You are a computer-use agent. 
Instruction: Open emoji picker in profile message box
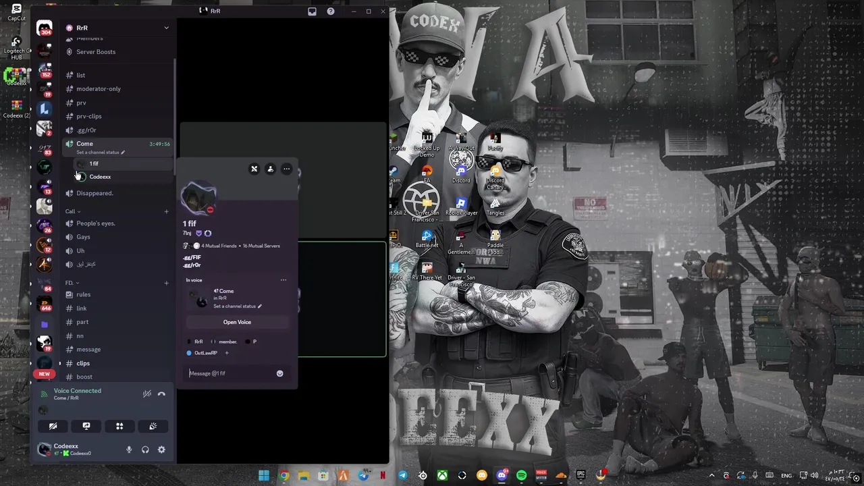pyautogui.click(x=279, y=373)
